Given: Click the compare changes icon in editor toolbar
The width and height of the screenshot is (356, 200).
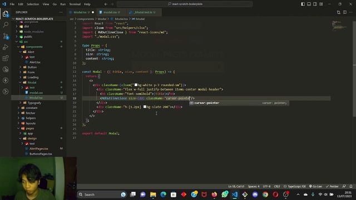Looking at the screenshot, I should coord(339,12).
